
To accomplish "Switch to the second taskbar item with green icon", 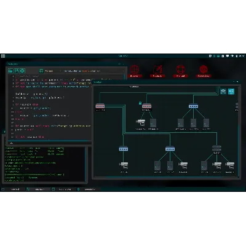I will (38, 189).
